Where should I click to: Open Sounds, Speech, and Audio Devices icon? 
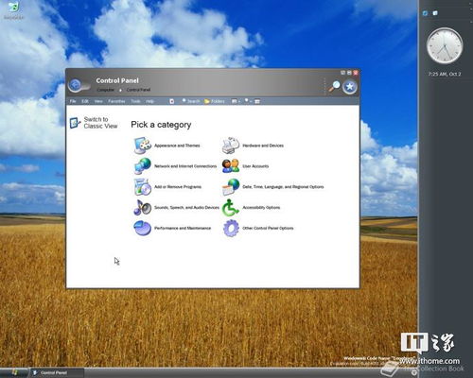[143, 207]
